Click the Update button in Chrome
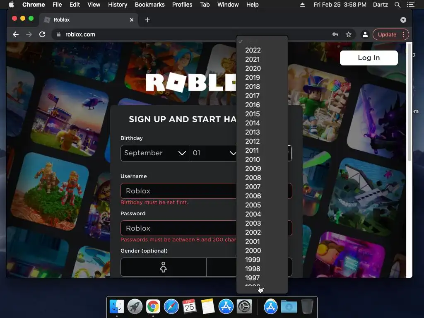This screenshot has width=424, height=318. (x=387, y=34)
